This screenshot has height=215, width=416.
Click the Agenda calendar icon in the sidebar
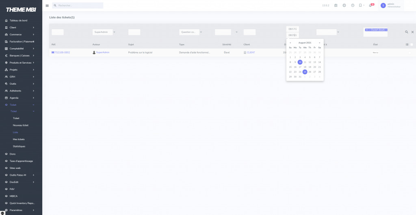point(6,98)
